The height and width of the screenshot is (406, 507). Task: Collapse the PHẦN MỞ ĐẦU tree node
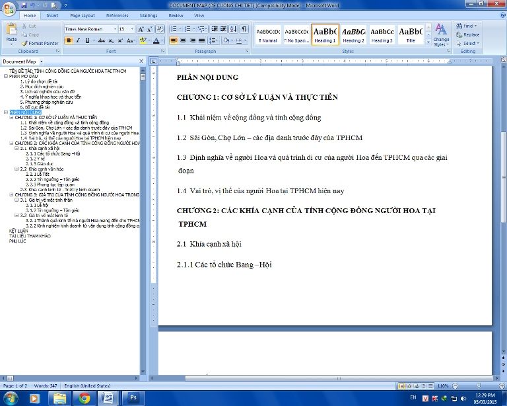coord(6,76)
